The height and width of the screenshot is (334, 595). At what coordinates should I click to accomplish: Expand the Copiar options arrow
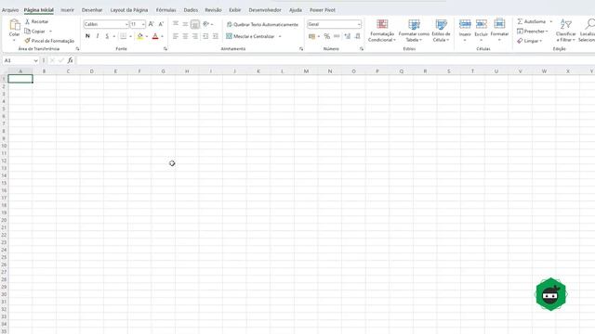(50, 32)
